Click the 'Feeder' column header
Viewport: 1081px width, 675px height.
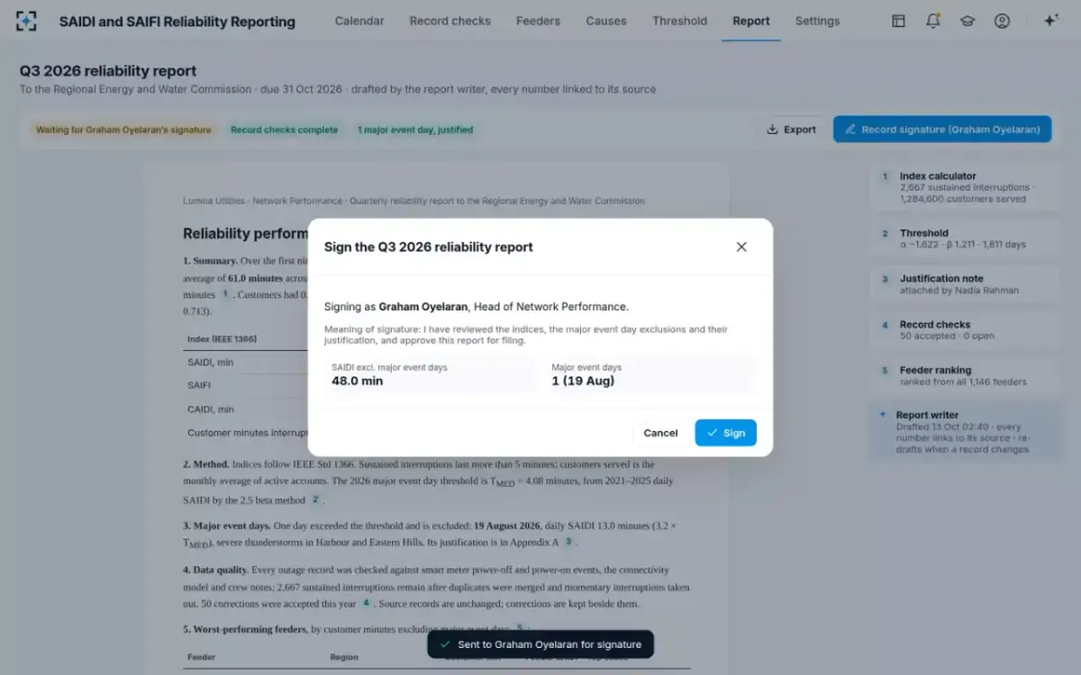click(x=201, y=657)
